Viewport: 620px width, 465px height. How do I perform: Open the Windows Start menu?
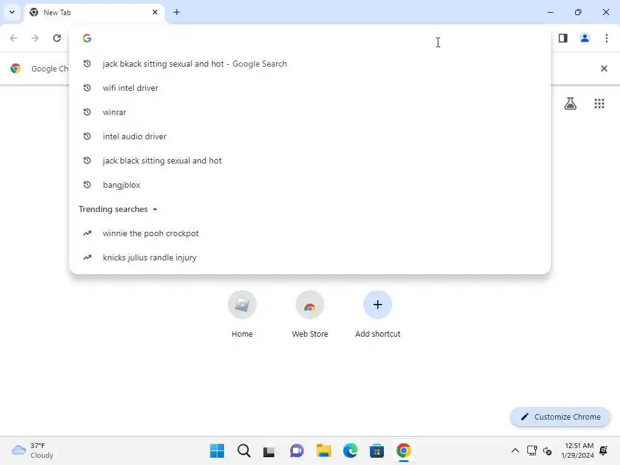pos(217,450)
